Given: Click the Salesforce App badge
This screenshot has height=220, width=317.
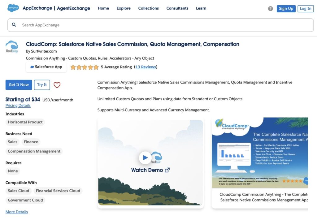Looking at the screenshot, I should [x=46, y=67].
